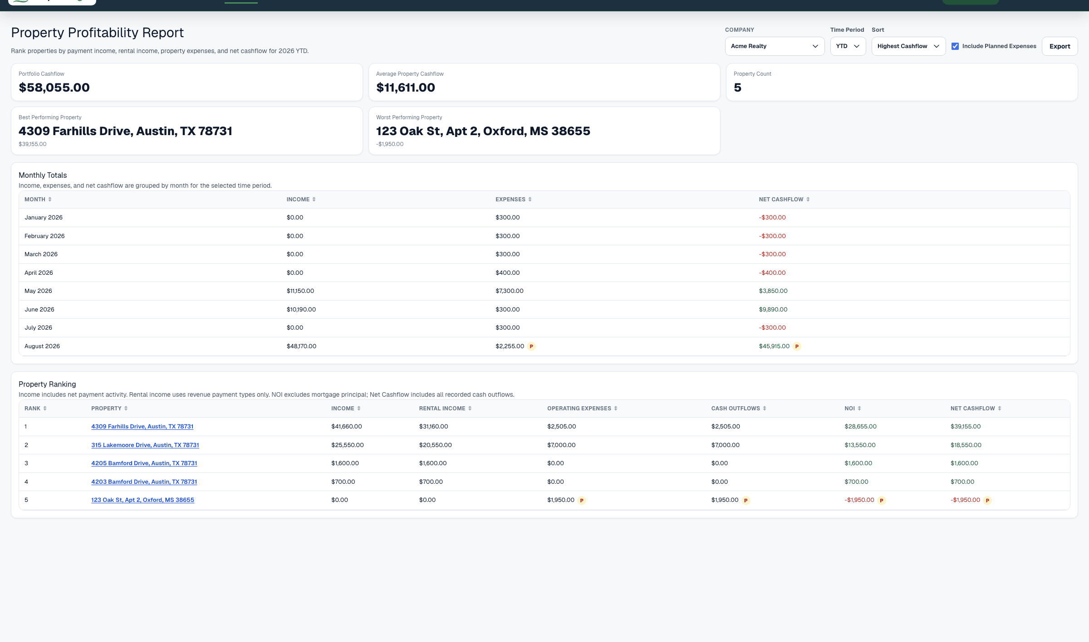Sort Property Ranking by NOI column

[853, 409]
